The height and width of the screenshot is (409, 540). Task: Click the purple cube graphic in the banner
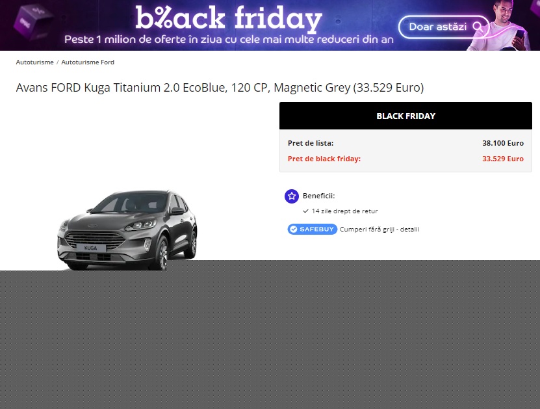(32, 22)
